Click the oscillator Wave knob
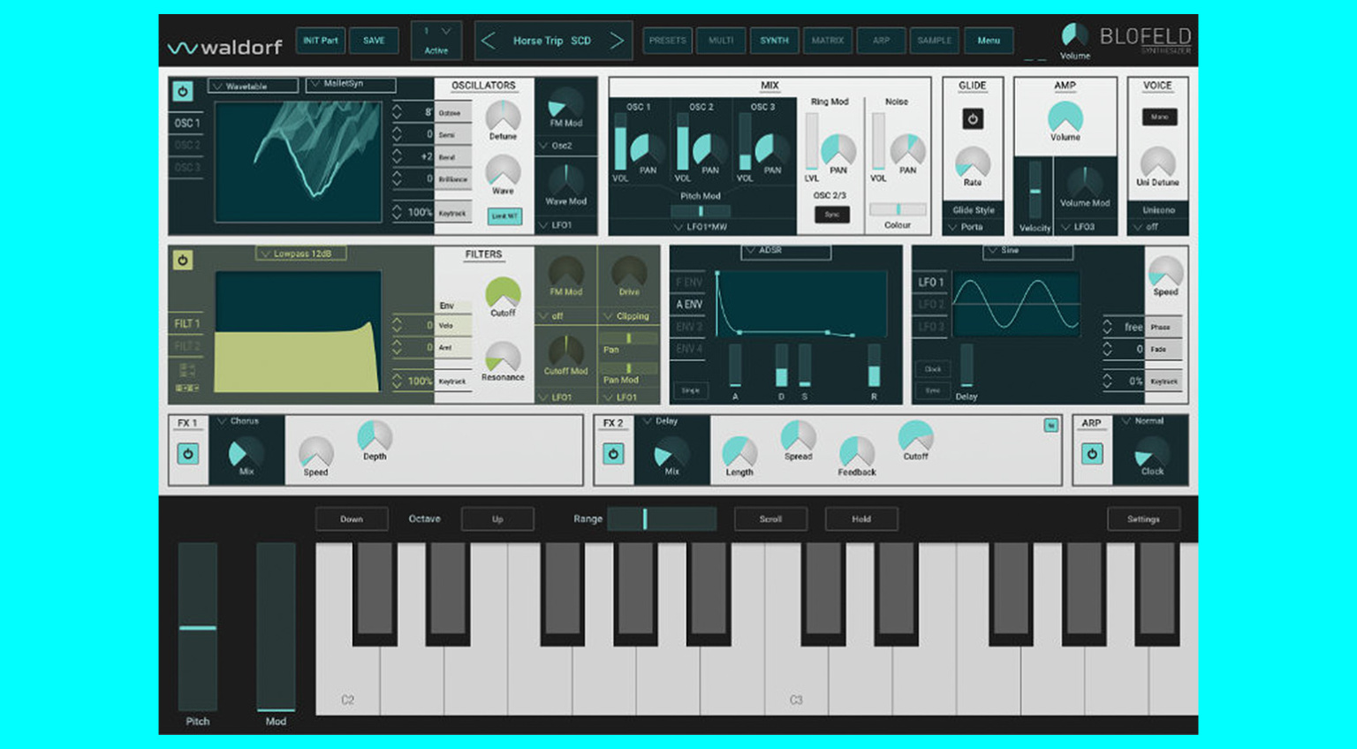The width and height of the screenshot is (1357, 749). click(503, 171)
